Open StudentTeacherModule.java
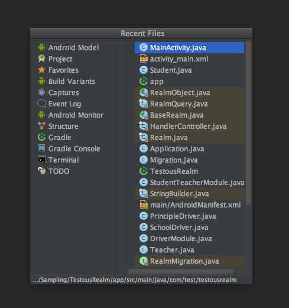289x308 pixels. coord(189,182)
